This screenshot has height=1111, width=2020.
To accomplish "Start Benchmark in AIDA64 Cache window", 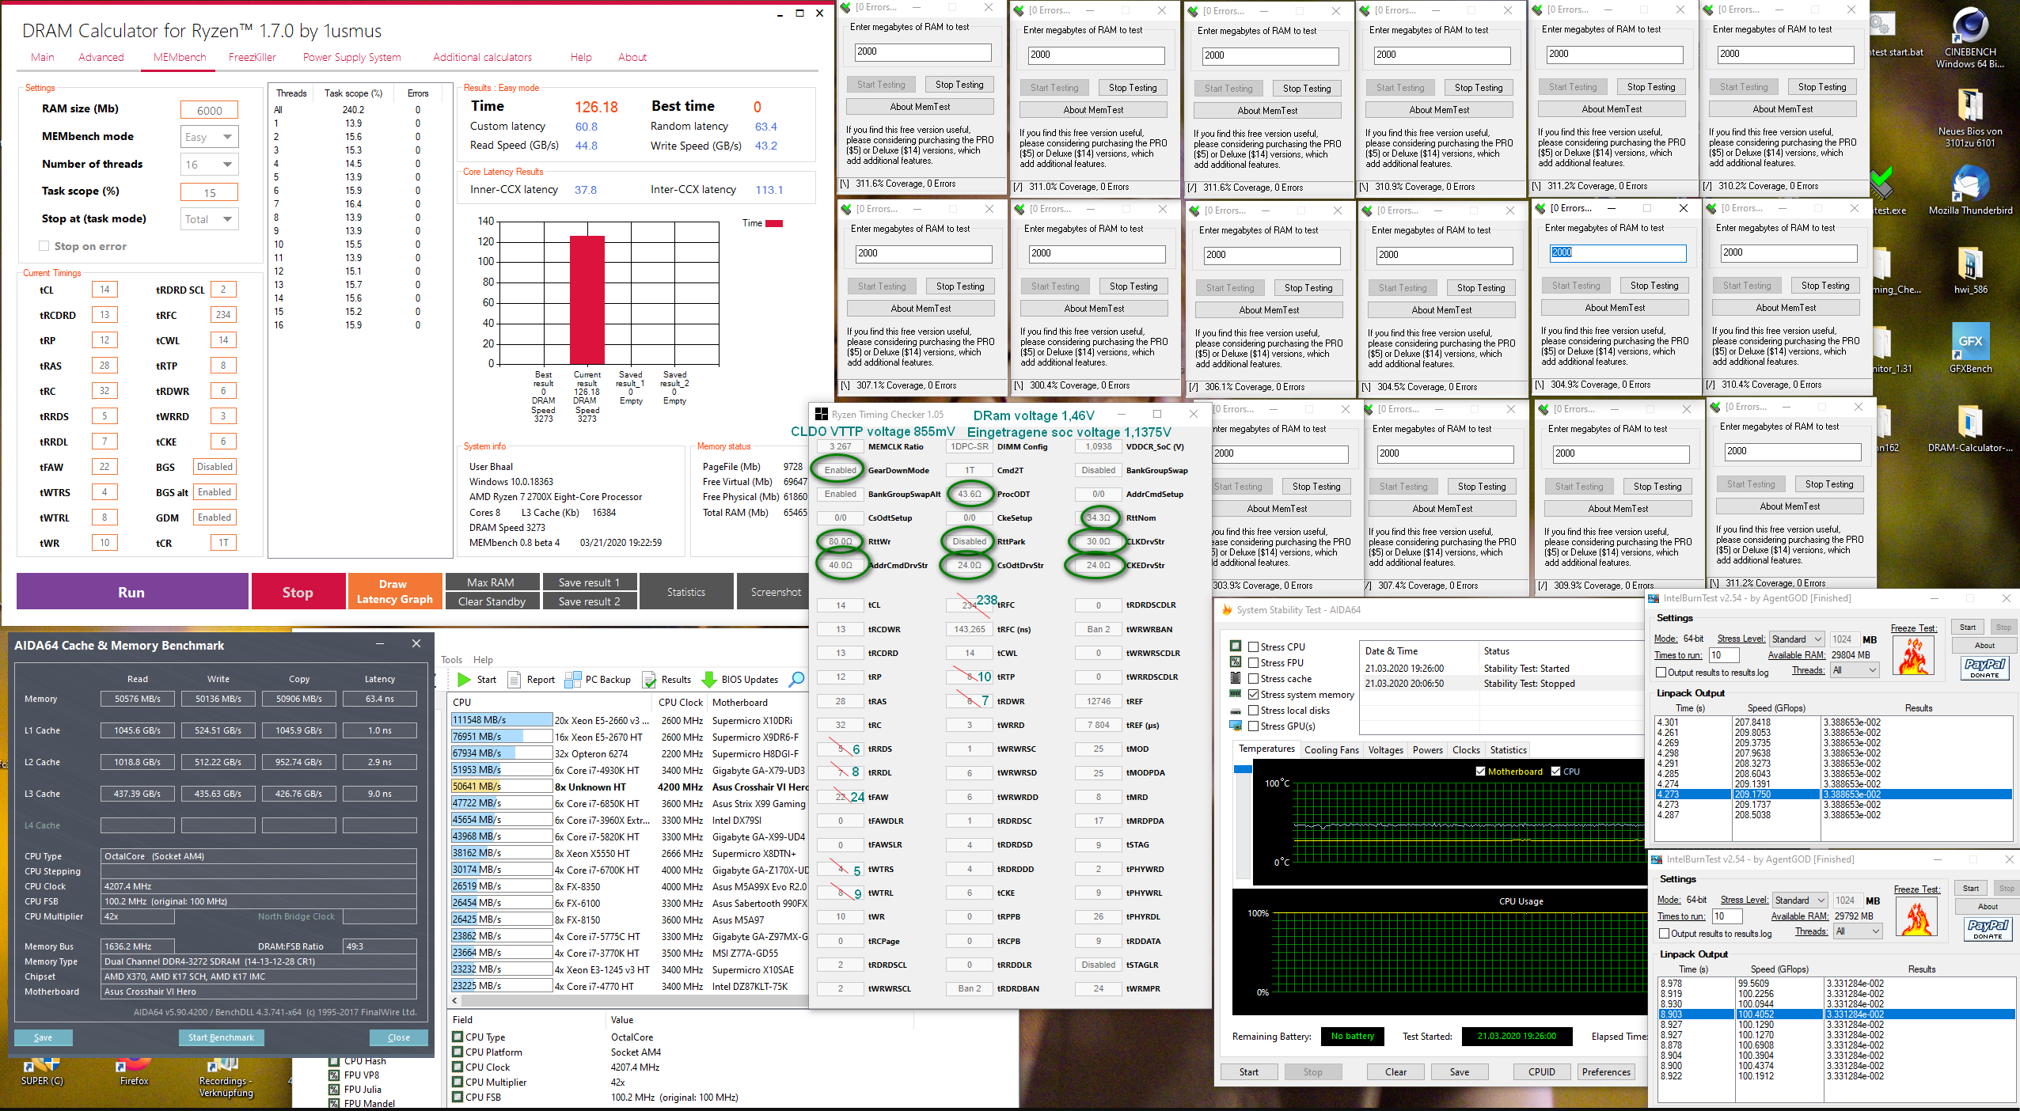I will point(221,1037).
